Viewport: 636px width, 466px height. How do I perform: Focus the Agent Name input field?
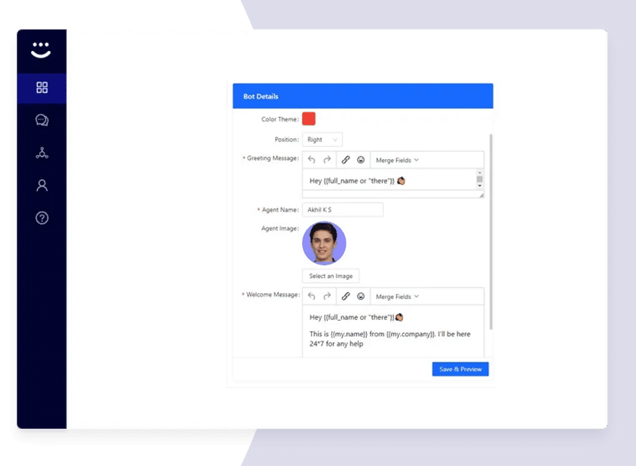click(343, 210)
